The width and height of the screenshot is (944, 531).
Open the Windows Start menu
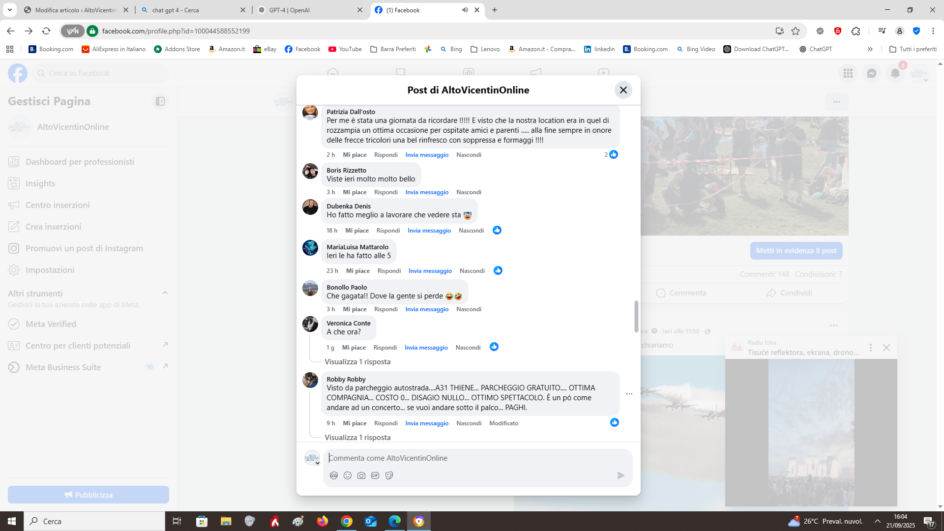pyautogui.click(x=12, y=521)
